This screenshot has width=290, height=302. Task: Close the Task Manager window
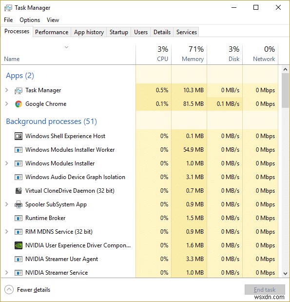coord(278,7)
